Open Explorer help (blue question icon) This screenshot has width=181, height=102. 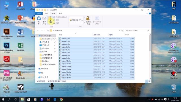150,14
